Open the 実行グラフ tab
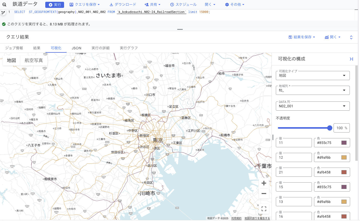The height and width of the screenshot is (221, 360). 129,48
